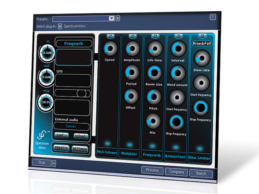Viewport: 259px width, 194px height.
Task: Click the Pitch Follower Speed knob
Action: [x=110, y=48]
